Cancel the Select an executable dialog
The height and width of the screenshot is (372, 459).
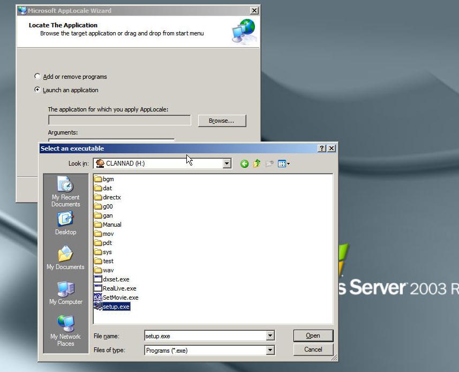313,349
